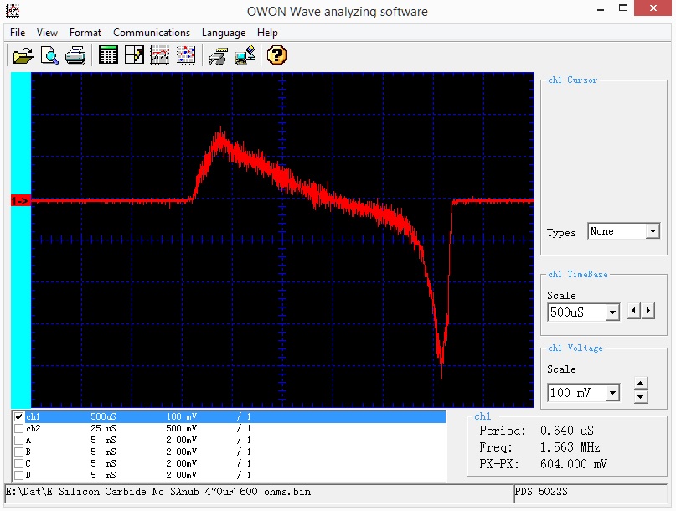Select the ch2 row label
Image resolution: width=676 pixels, height=511 pixels.
coord(34,428)
